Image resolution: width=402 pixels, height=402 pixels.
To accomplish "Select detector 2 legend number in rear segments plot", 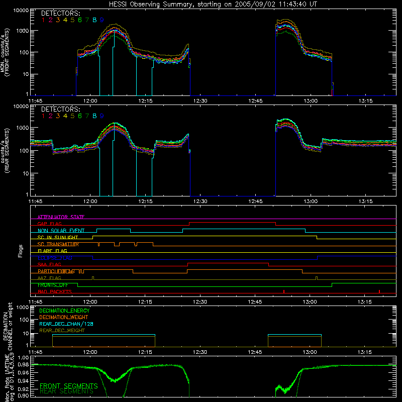I will tap(51, 116).
